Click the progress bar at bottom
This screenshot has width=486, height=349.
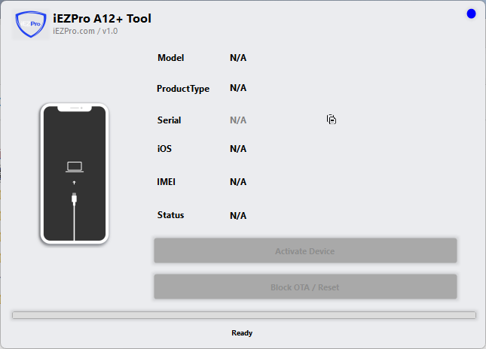(243, 315)
